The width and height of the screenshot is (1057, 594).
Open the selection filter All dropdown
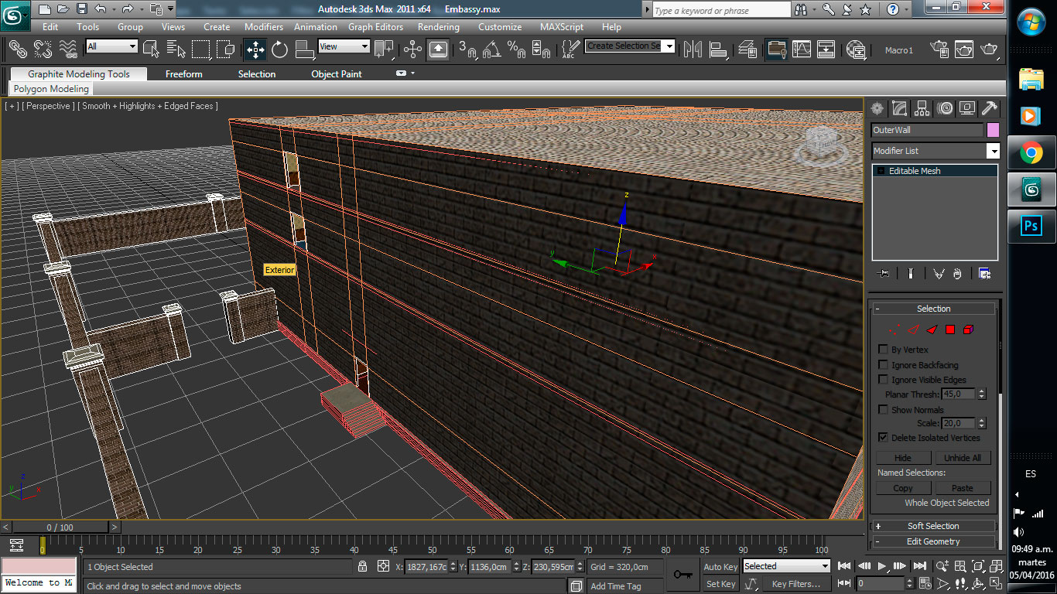(x=111, y=46)
